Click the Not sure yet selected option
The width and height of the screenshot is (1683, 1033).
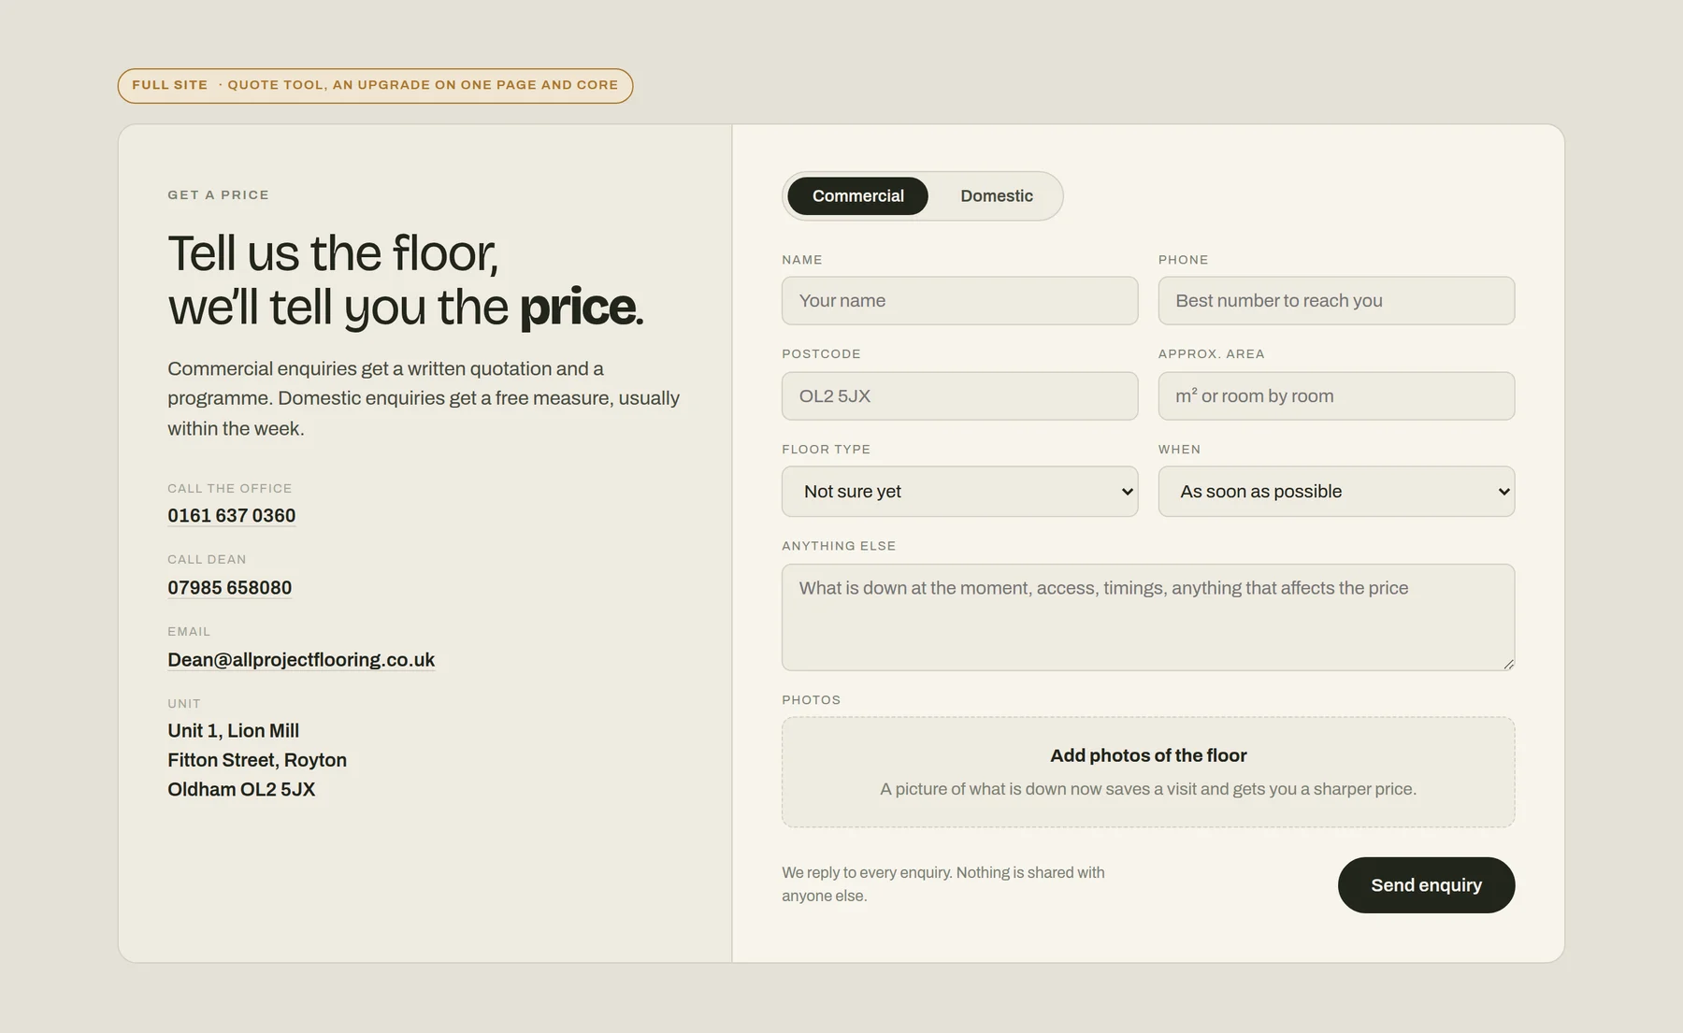tap(852, 492)
